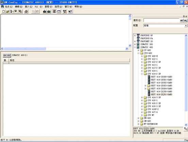Screen dimensions: 188x142
Task: Click the Configure Network toolbar icon
Action: 65,11
